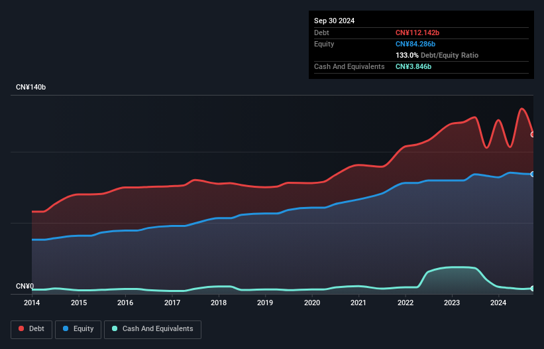
Task: Click the teal Cash endpoint marker
Action: [533, 288]
